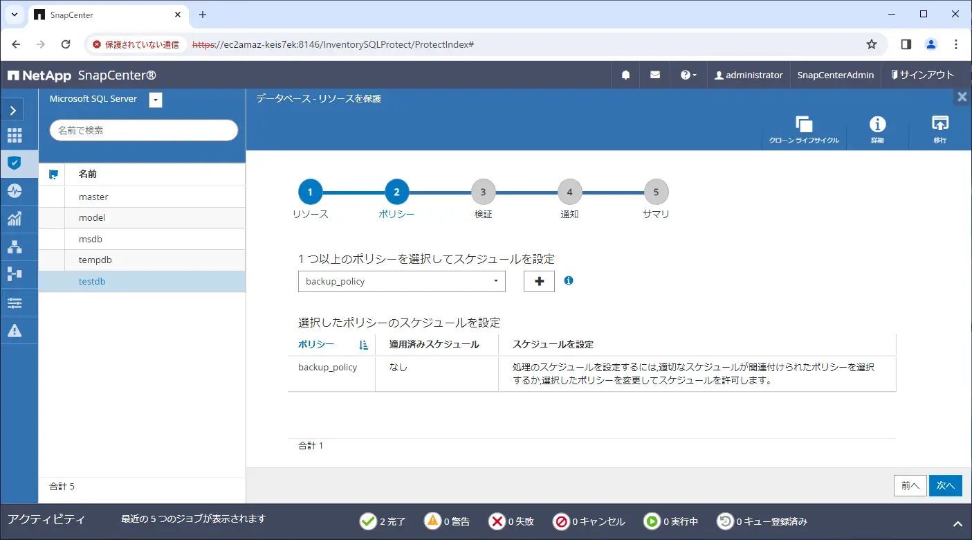The width and height of the screenshot is (972, 540).
Task: Click the 完了 completed jobs status
Action: click(x=383, y=521)
